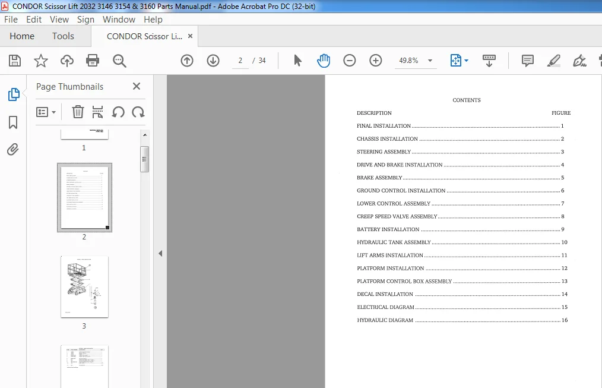Select the page 1 thumbnail

(x=84, y=134)
